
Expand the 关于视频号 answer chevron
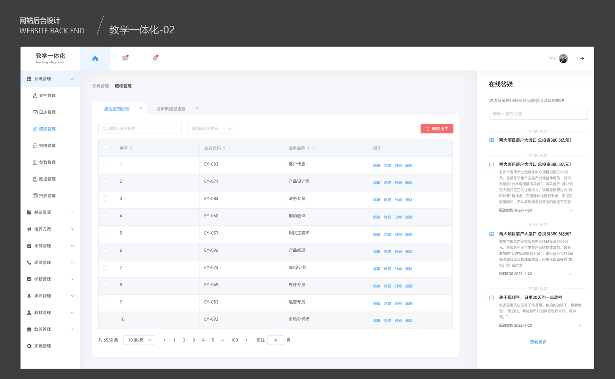click(x=580, y=326)
